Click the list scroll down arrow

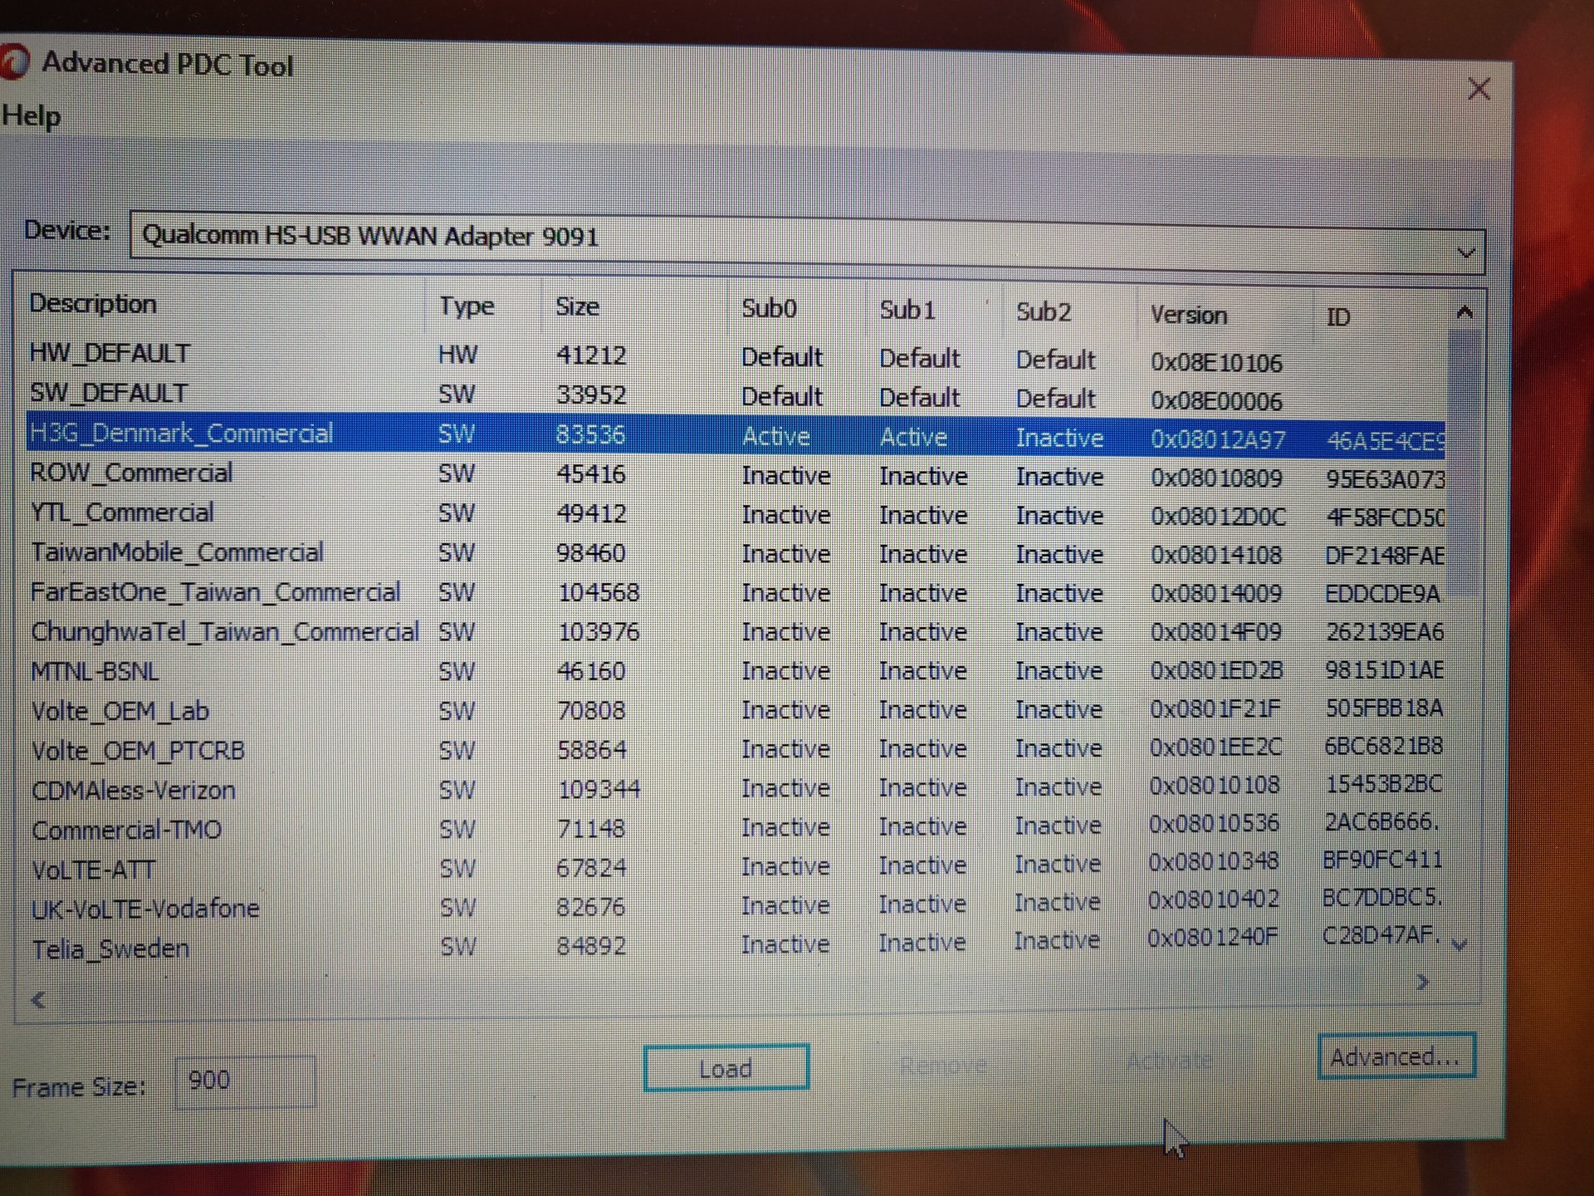point(1460,944)
